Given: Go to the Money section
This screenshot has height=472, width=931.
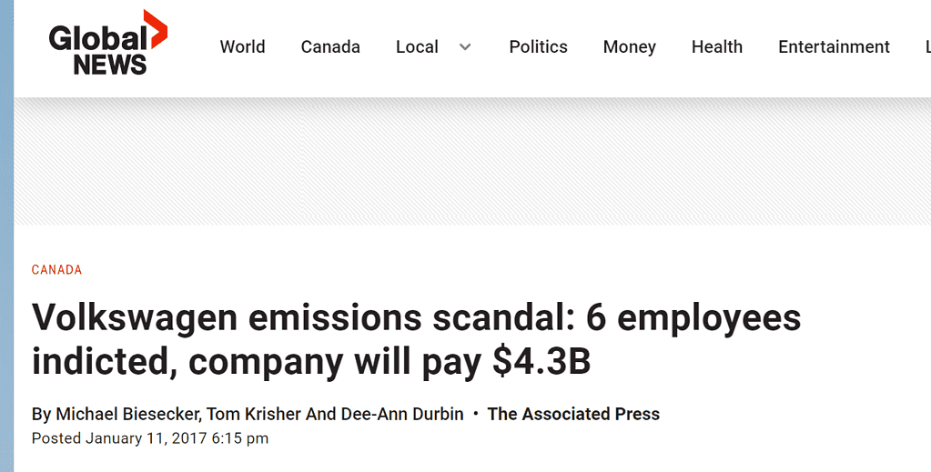Looking at the screenshot, I should coord(630,47).
